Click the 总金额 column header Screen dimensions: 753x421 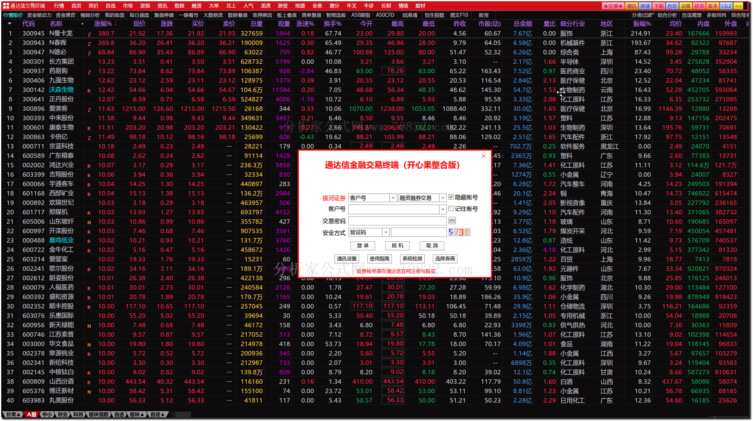tap(523, 24)
